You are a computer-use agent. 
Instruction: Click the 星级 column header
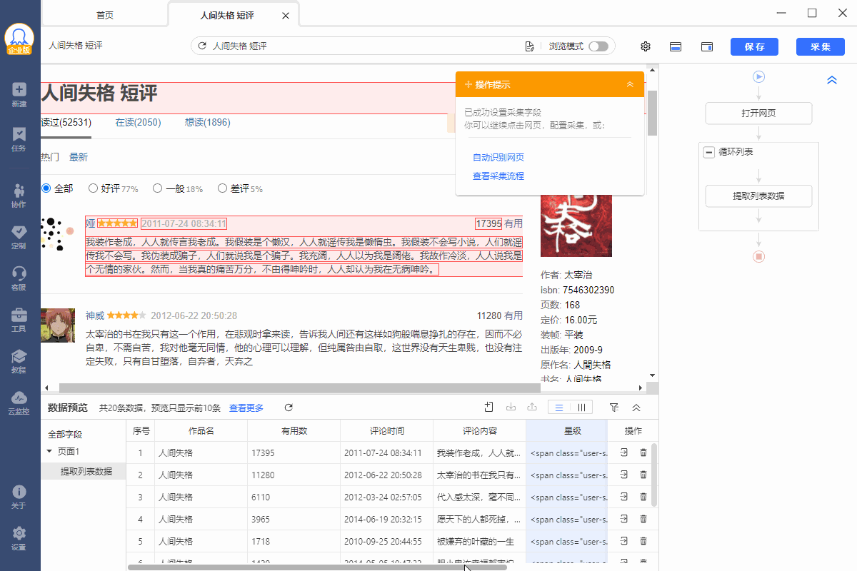pyautogui.click(x=567, y=430)
